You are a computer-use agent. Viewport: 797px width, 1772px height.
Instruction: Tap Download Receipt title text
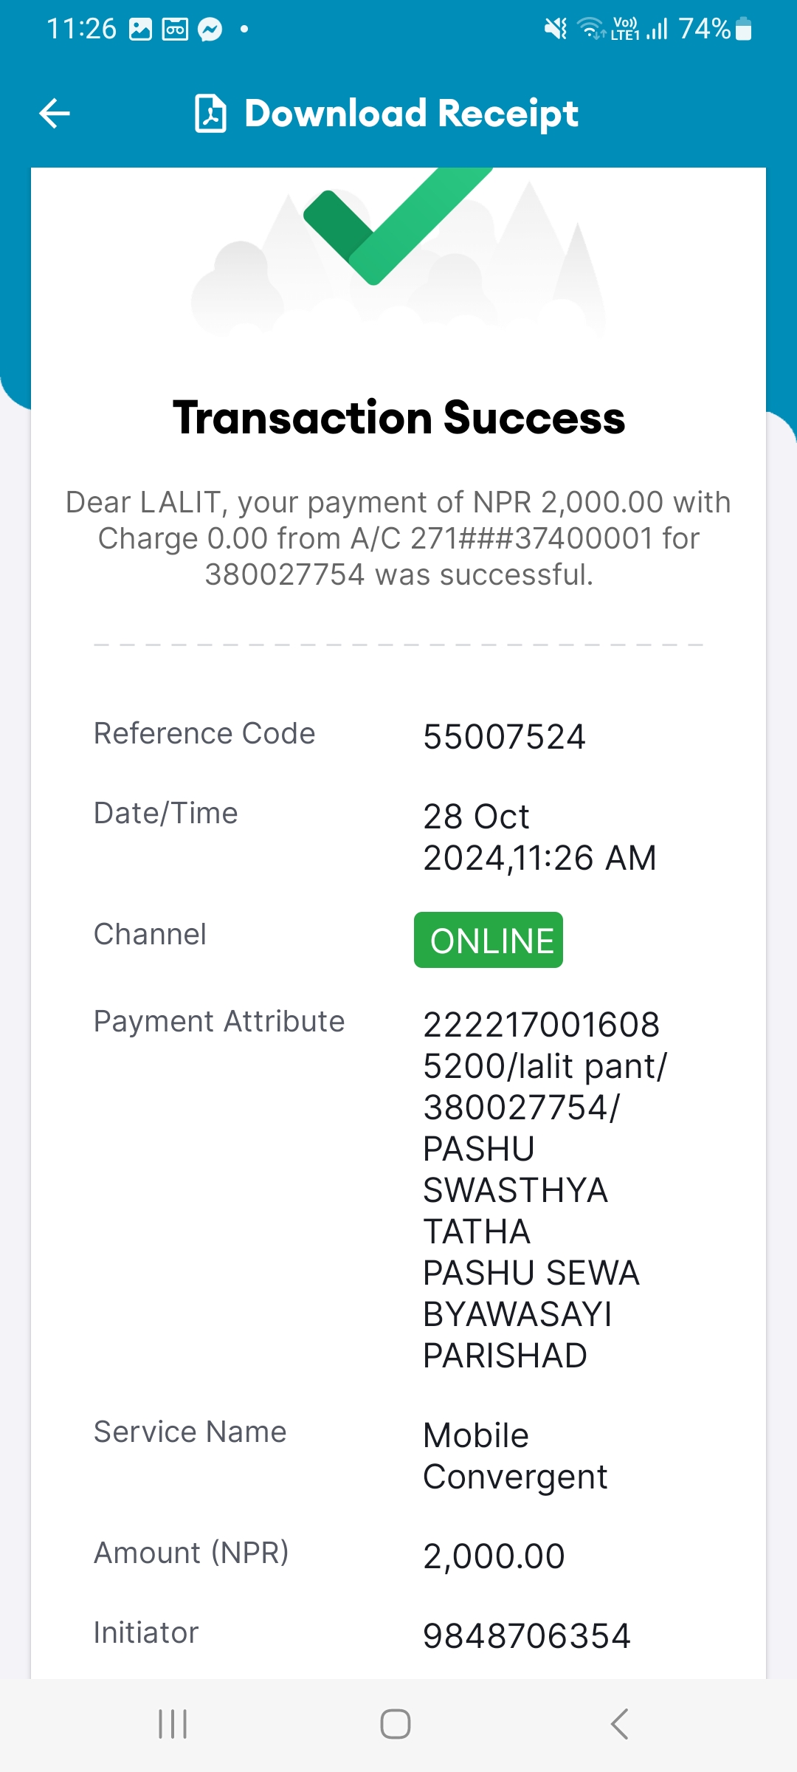[x=411, y=114]
